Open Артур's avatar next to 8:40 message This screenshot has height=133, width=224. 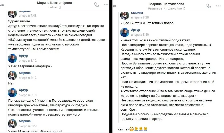125,32
